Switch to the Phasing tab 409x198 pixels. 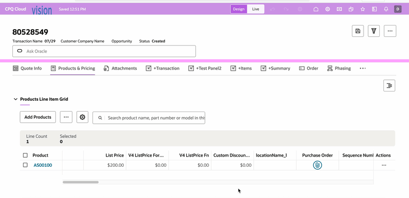pos(339,69)
